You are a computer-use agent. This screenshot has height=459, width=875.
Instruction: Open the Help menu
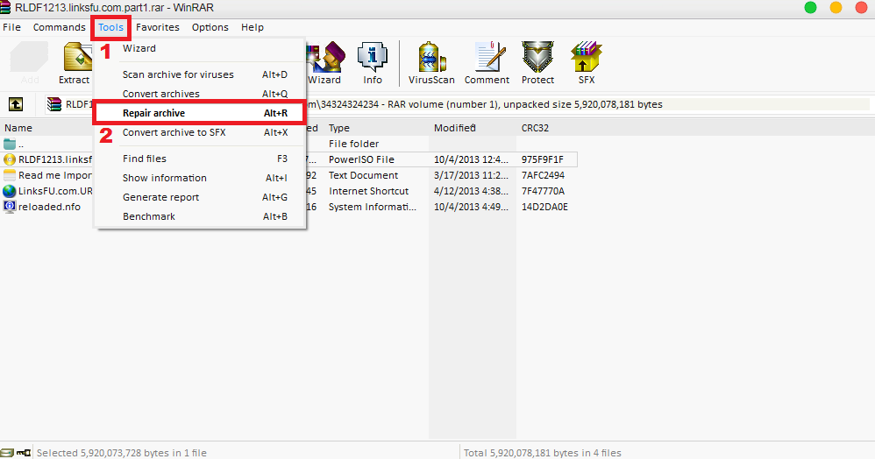(x=253, y=27)
